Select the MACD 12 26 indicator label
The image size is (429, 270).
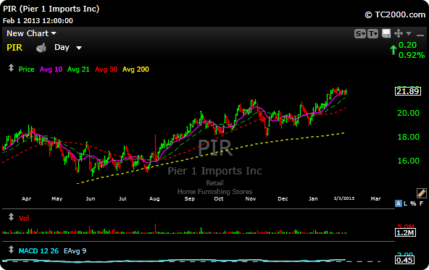(38, 251)
